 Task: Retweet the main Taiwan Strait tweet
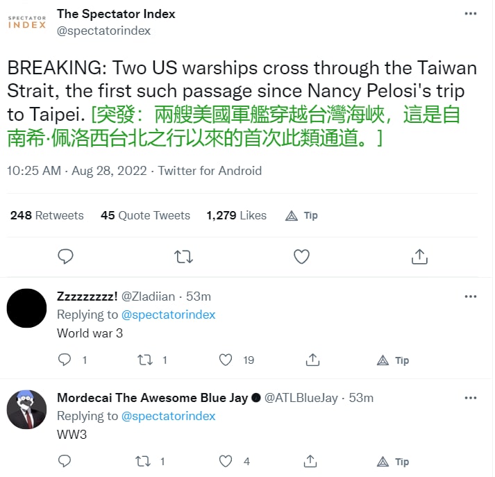pyautogui.click(x=183, y=257)
